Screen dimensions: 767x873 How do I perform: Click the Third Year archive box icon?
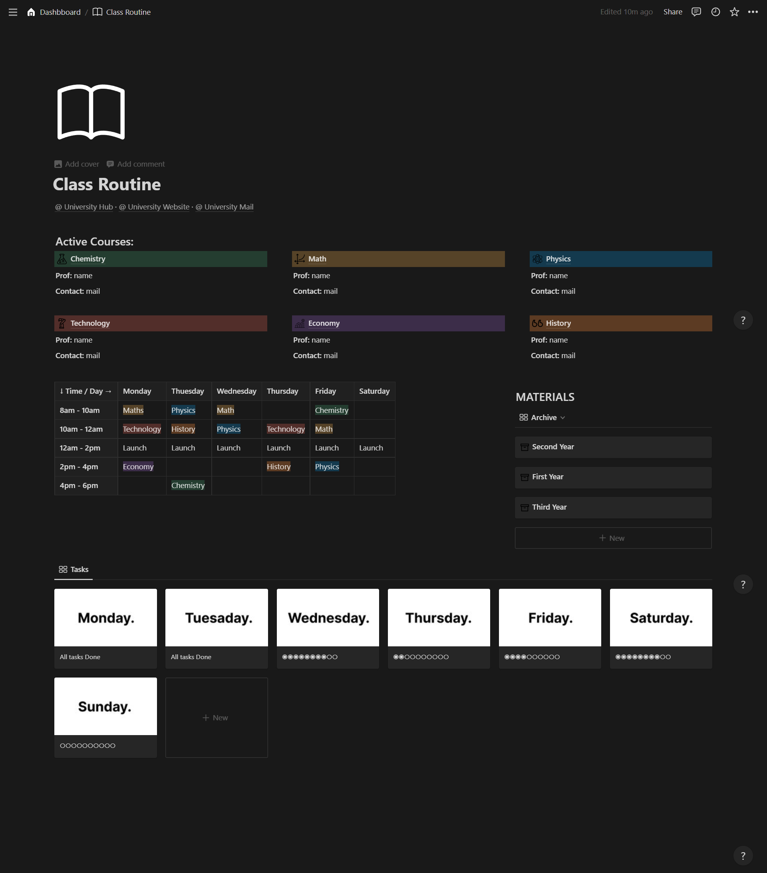[x=525, y=507]
